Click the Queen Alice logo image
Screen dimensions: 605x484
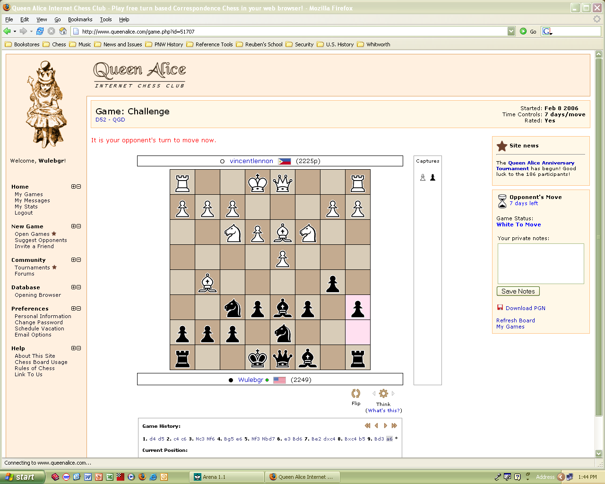click(139, 75)
